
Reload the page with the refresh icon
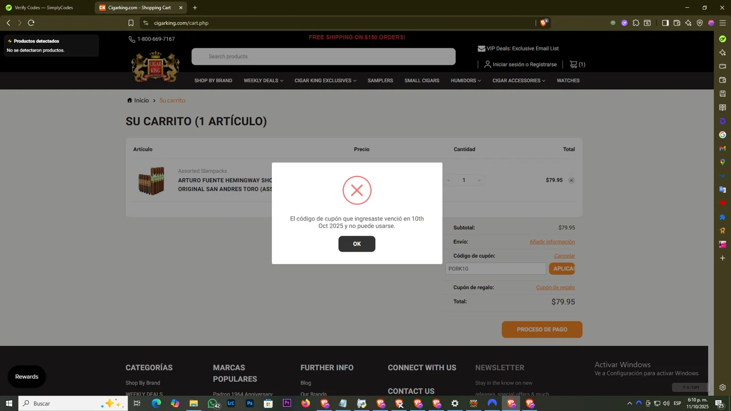[31, 23]
